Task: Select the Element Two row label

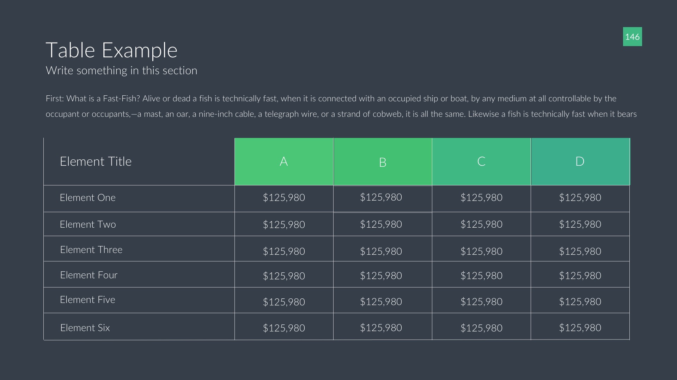Action: (88, 224)
